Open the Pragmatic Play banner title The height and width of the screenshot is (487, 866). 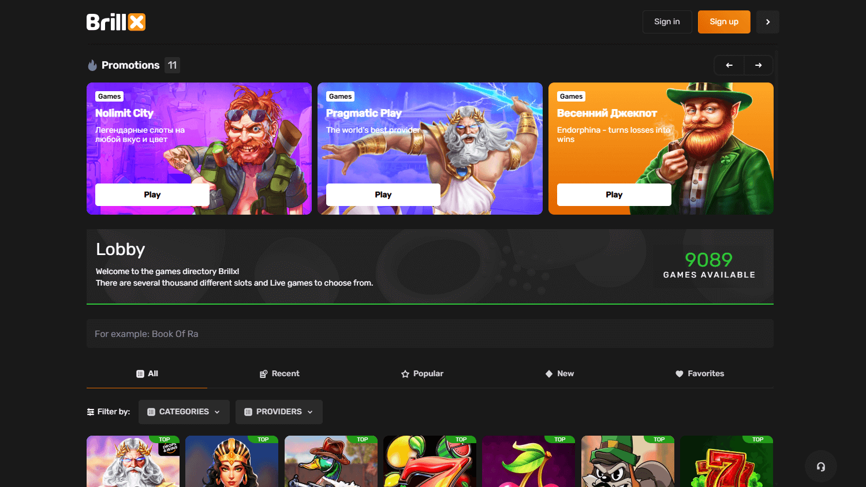(364, 113)
